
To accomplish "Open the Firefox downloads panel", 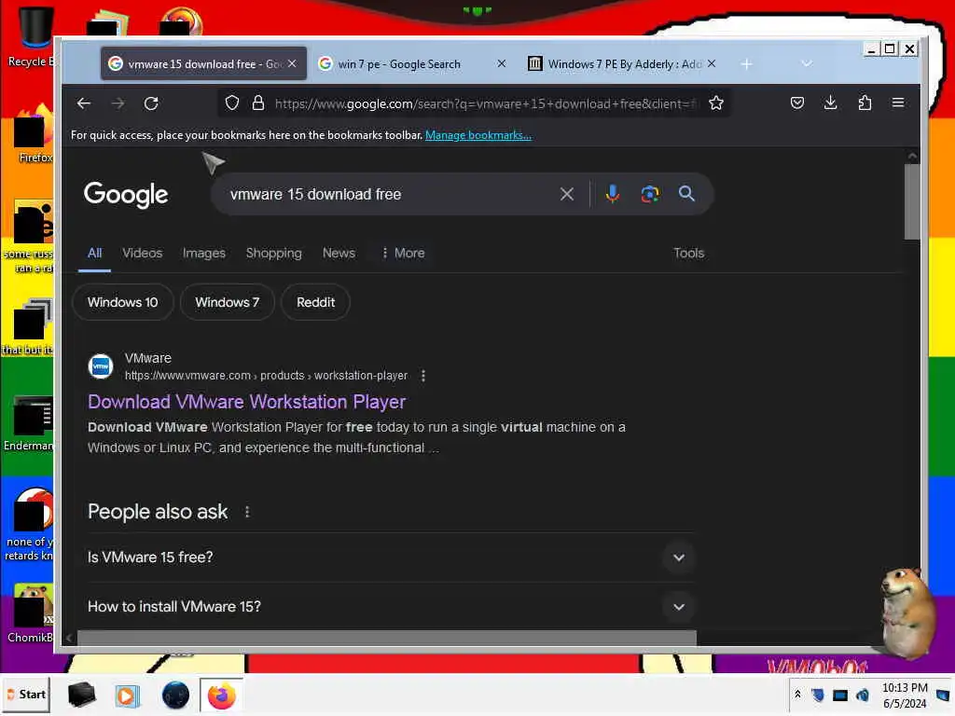I will (830, 103).
